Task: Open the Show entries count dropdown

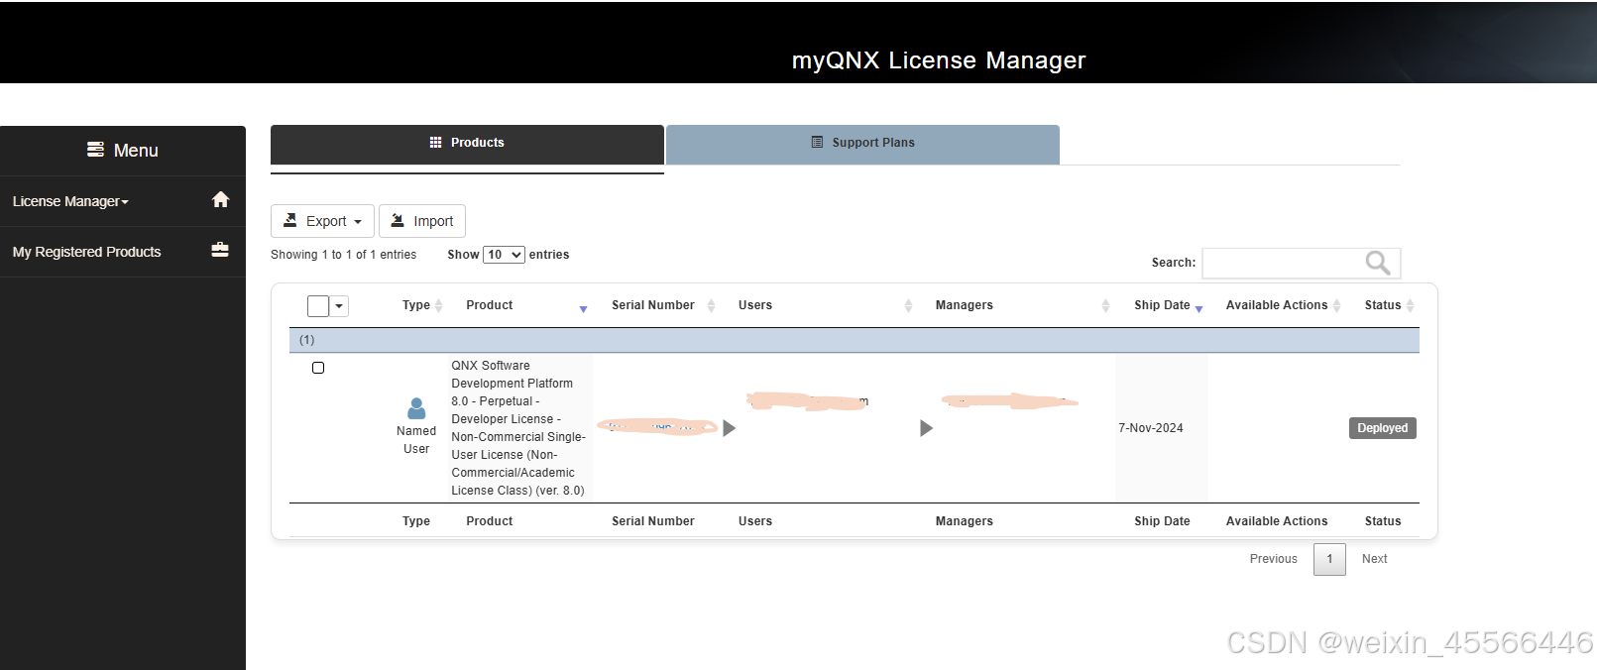Action: point(504,255)
